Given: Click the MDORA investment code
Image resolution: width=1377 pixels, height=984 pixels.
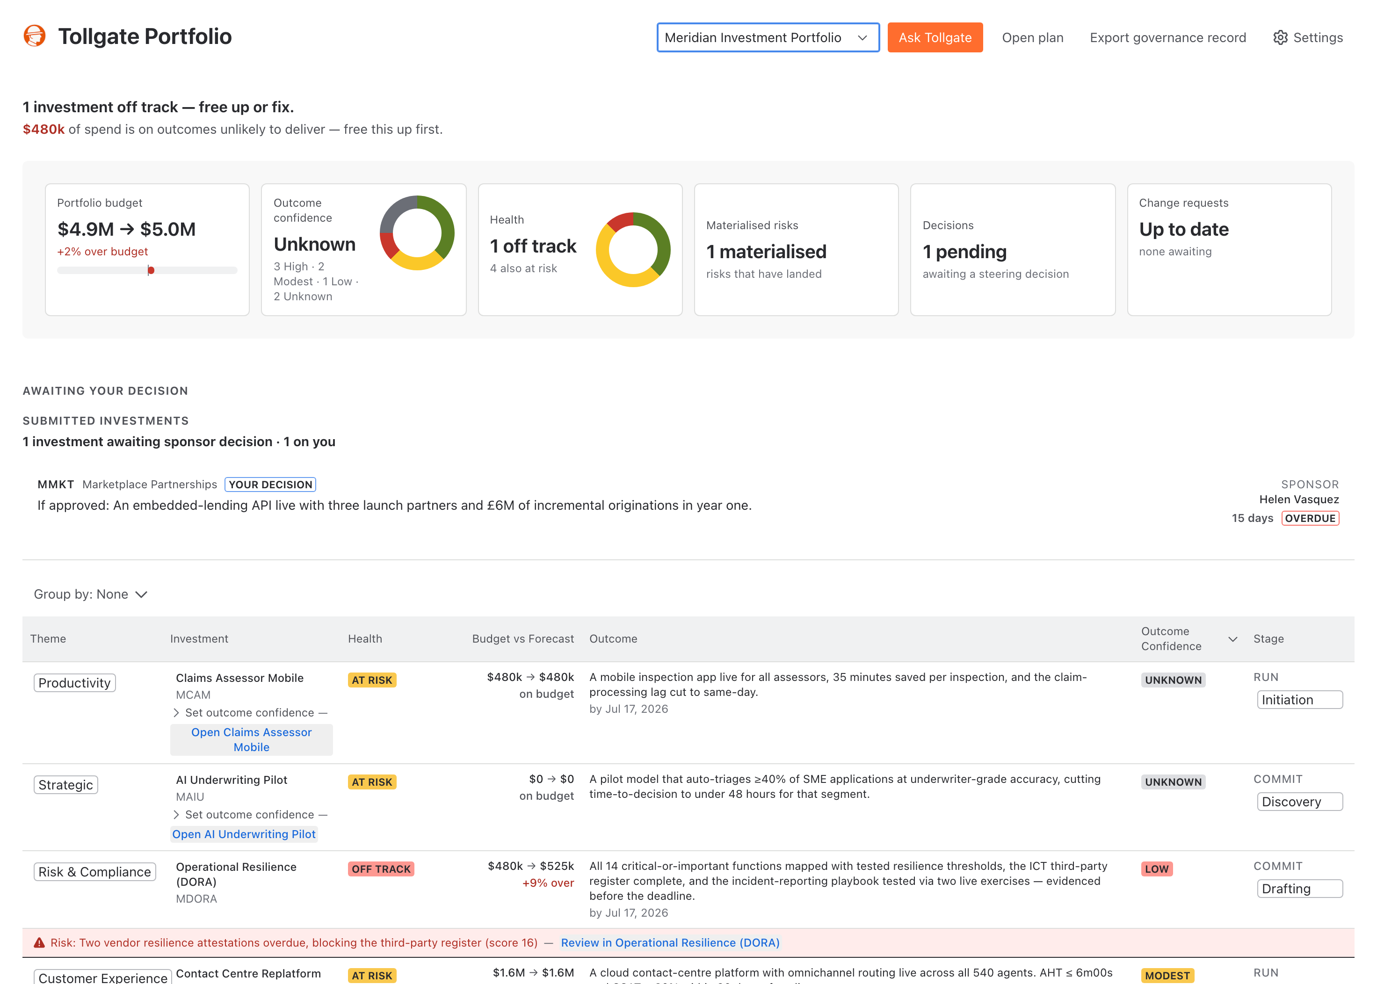Looking at the screenshot, I should [x=196, y=899].
